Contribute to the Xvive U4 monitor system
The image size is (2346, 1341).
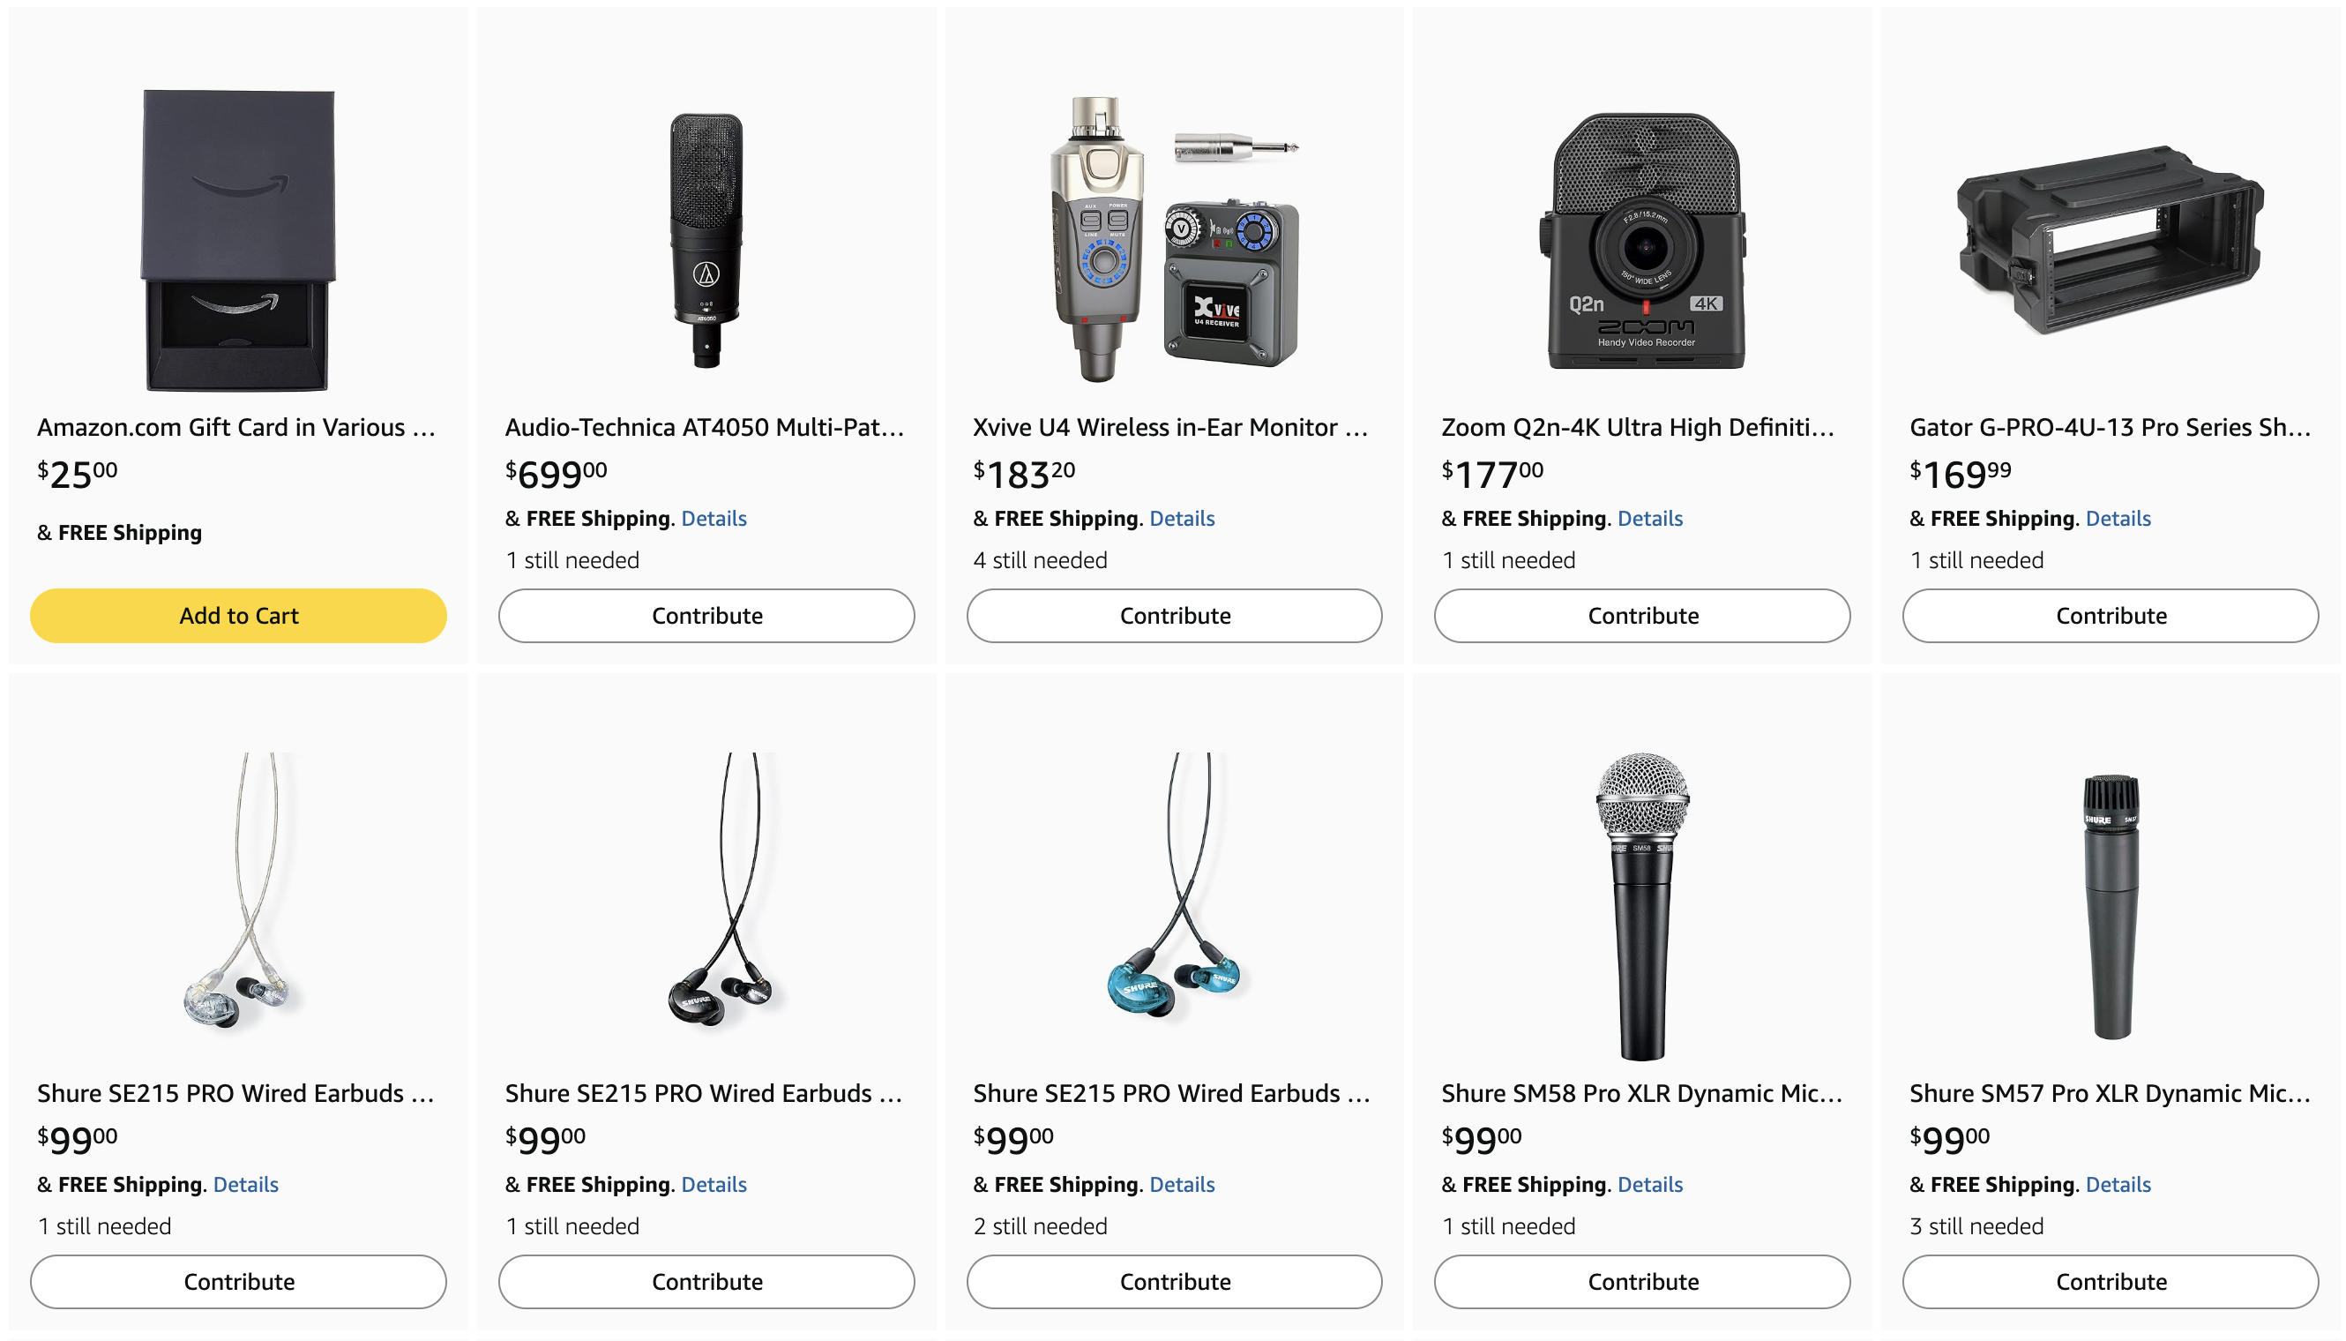(x=1174, y=615)
